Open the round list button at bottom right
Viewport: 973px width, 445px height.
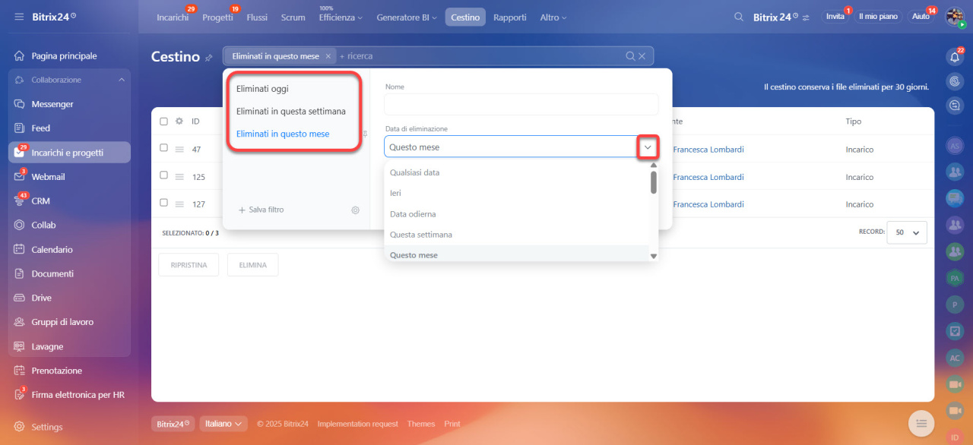(921, 423)
